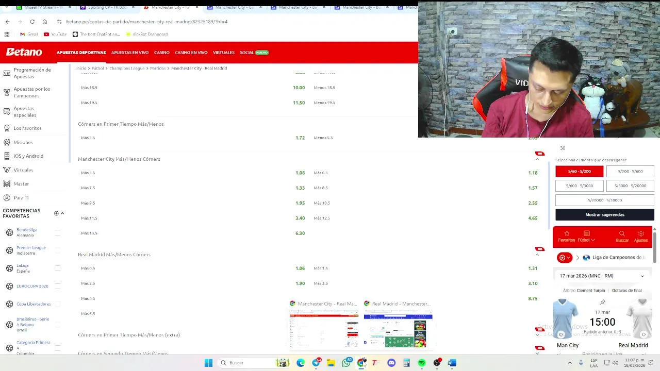Open LaLiga España competition
The width and height of the screenshot is (660, 371).
[x=23, y=268]
